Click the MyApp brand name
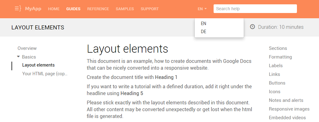 (33, 9)
